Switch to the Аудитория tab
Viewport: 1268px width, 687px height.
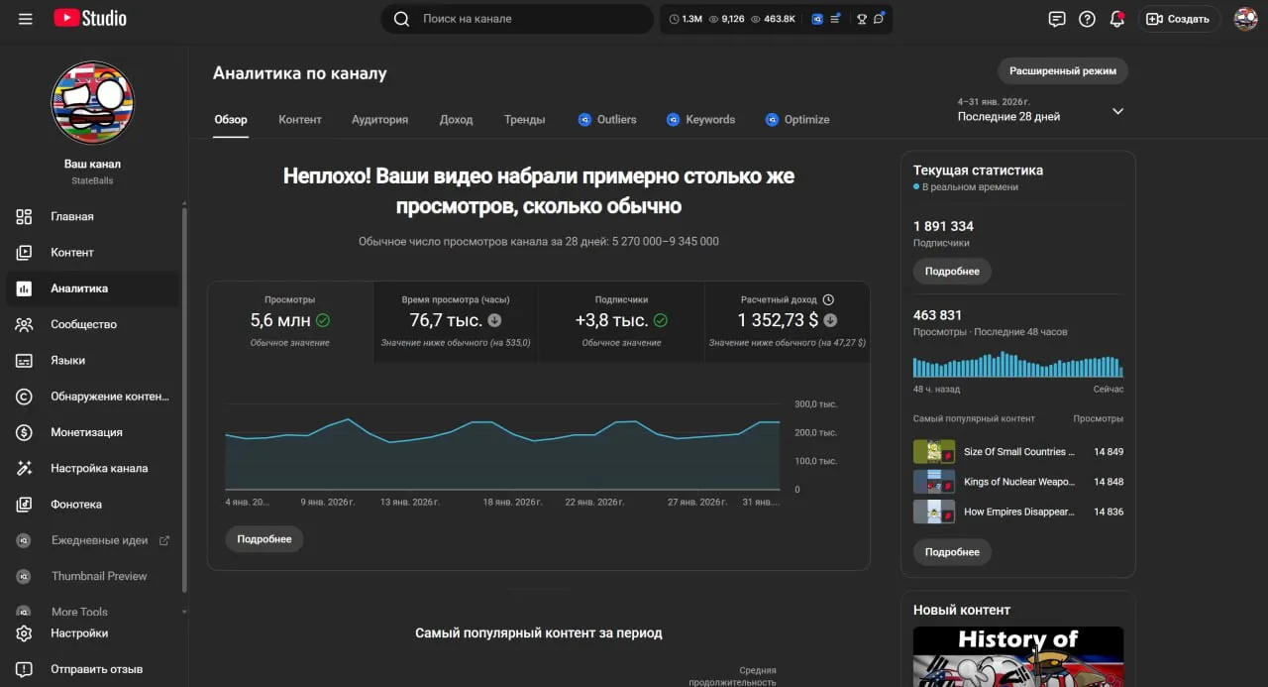[x=379, y=119]
